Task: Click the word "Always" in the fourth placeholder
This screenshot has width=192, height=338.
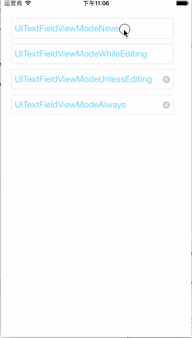Action: click(x=112, y=105)
